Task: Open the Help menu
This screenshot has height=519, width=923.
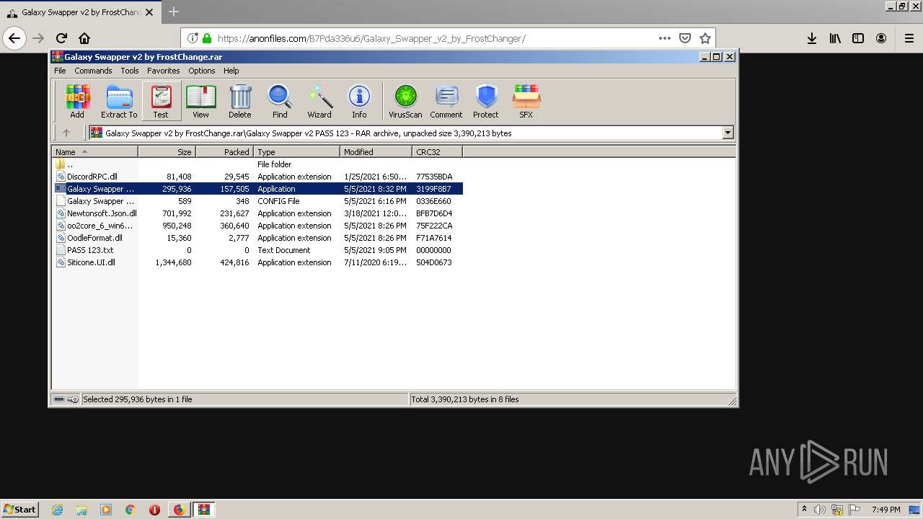Action: coord(231,71)
